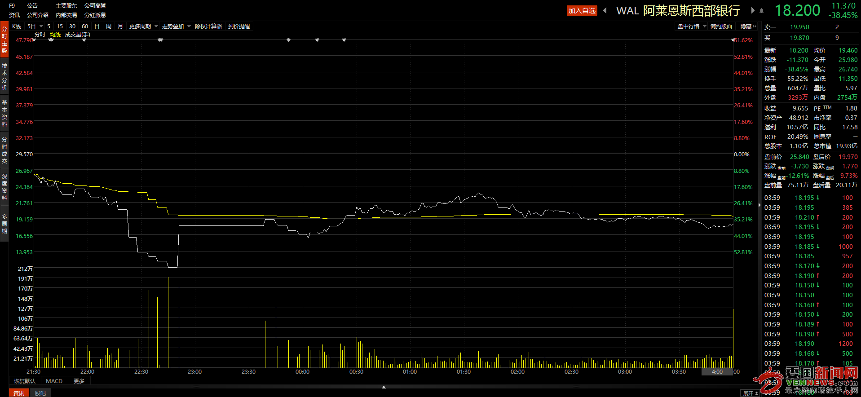Expand the 更多周期 dropdown

[x=144, y=26]
